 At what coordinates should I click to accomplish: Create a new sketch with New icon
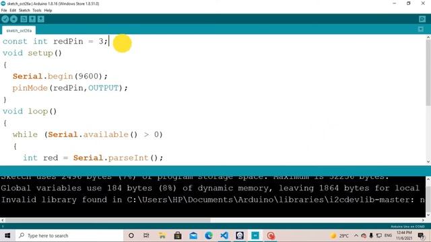click(x=24, y=19)
